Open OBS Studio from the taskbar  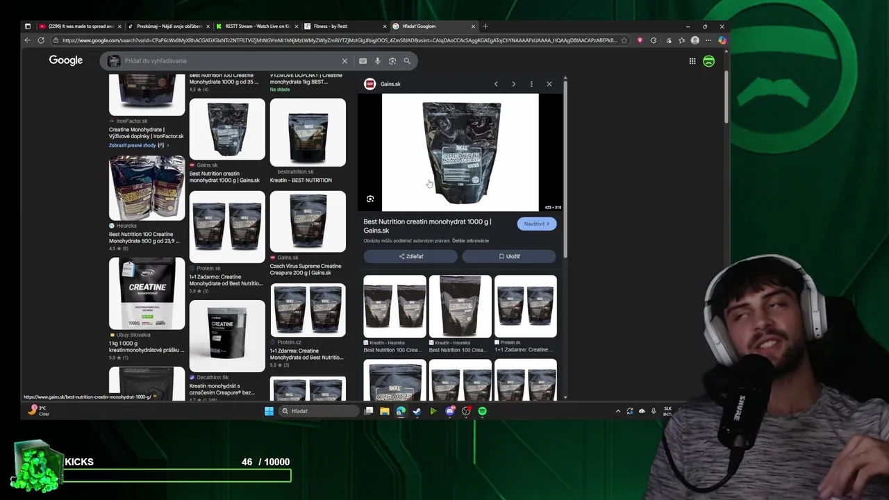[466, 411]
